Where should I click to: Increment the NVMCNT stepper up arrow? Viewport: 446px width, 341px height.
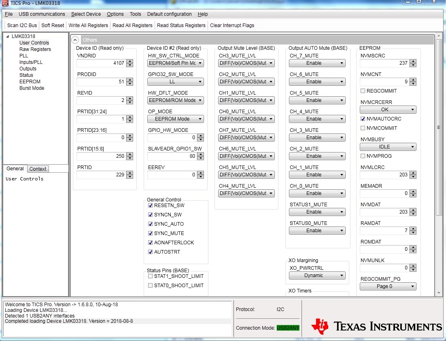pos(413,80)
